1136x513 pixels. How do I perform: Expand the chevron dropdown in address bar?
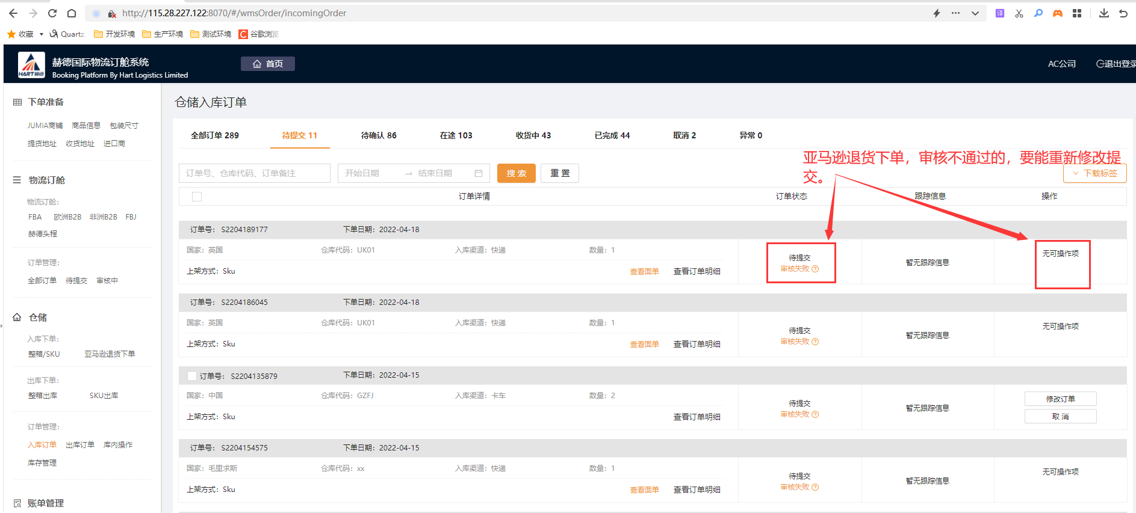pos(975,13)
